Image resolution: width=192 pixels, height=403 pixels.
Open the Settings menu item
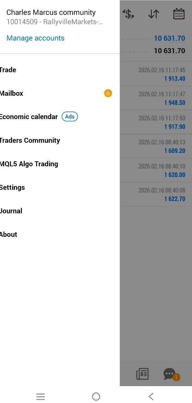13,187
